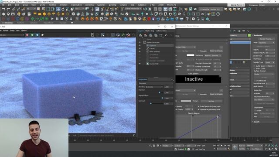Click the save image icon in frame buffer
279x157 pixels.
(92, 35)
